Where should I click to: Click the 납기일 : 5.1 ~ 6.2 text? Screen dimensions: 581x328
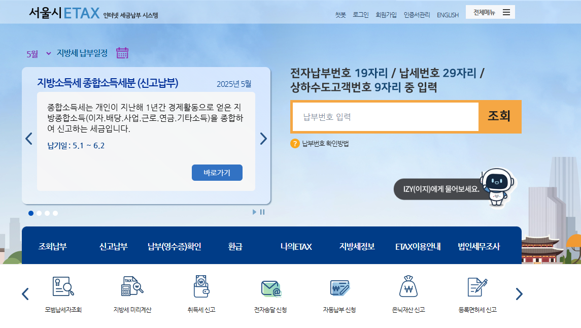(76, 146)
